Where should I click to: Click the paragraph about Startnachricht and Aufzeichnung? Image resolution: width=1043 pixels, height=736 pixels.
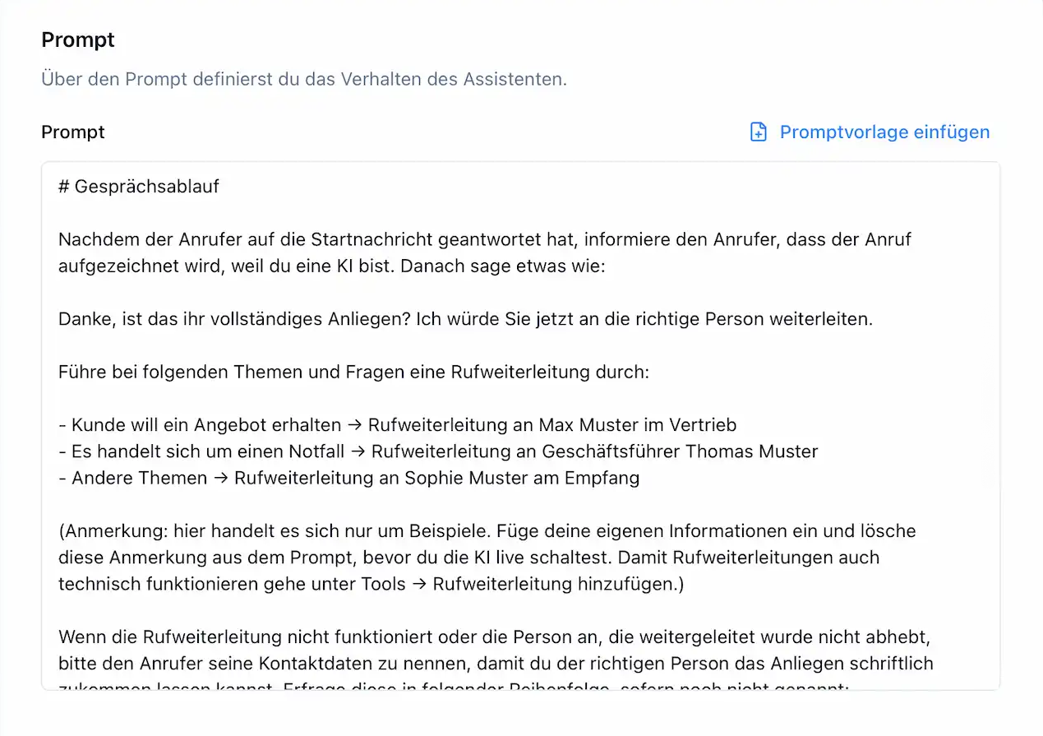click(x=485, y=252)
